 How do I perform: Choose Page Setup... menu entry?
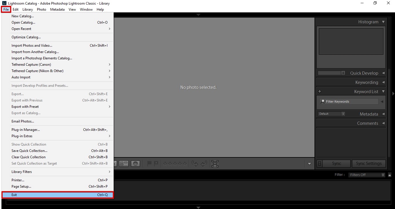click(58, 187)
